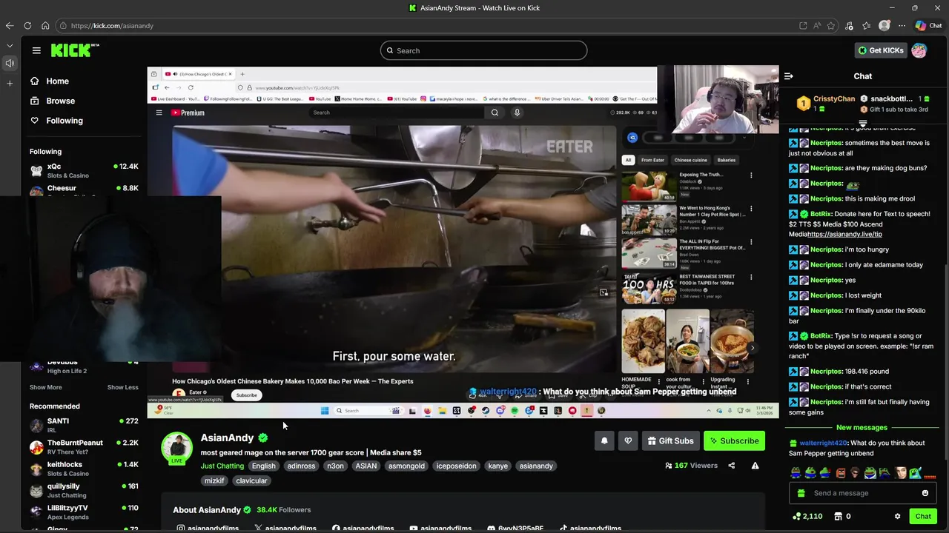Click walterright420 username in chat
The image size is (949, 533).
(823, 443)
